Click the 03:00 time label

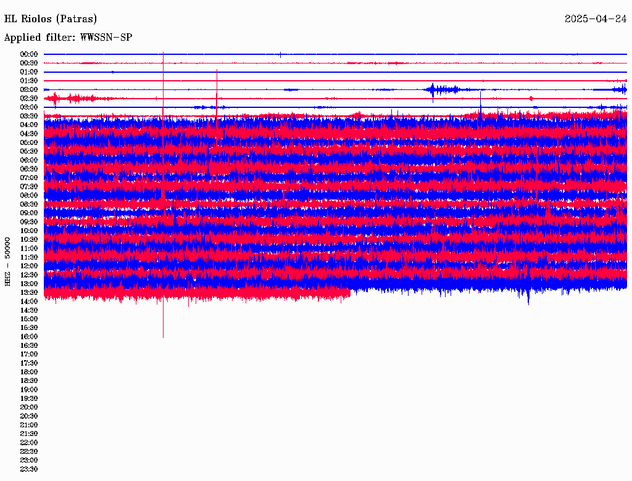[29, 107]
